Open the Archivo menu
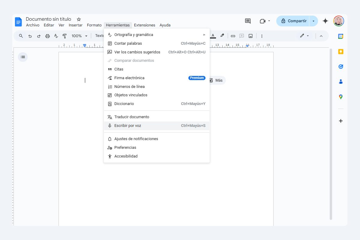This screenshot has width=360, height=240. [33, 25]
